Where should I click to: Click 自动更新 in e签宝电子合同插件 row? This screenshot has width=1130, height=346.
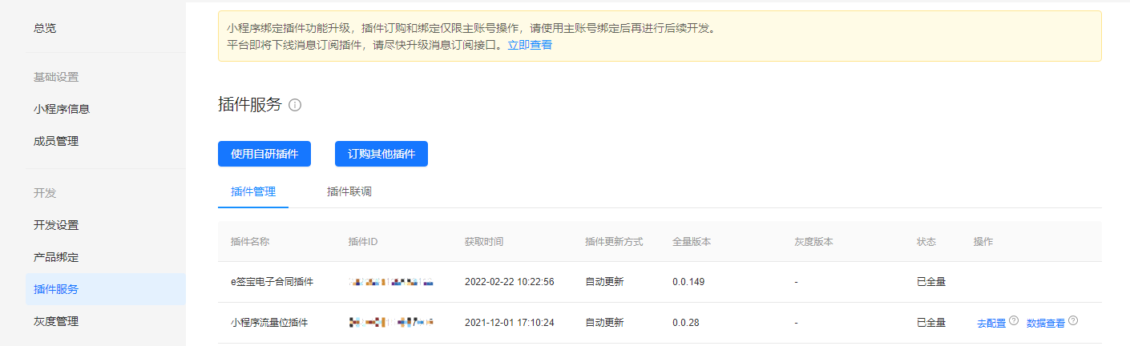tap(604, 282)
